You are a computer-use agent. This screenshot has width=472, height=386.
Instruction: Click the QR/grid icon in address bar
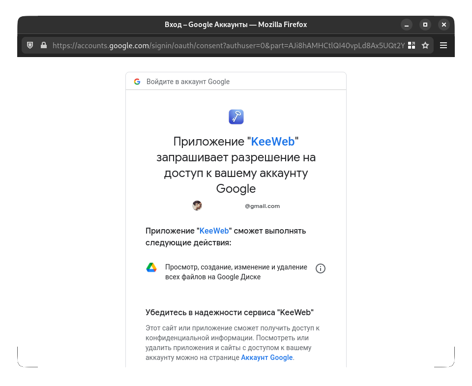coord(412,45)
